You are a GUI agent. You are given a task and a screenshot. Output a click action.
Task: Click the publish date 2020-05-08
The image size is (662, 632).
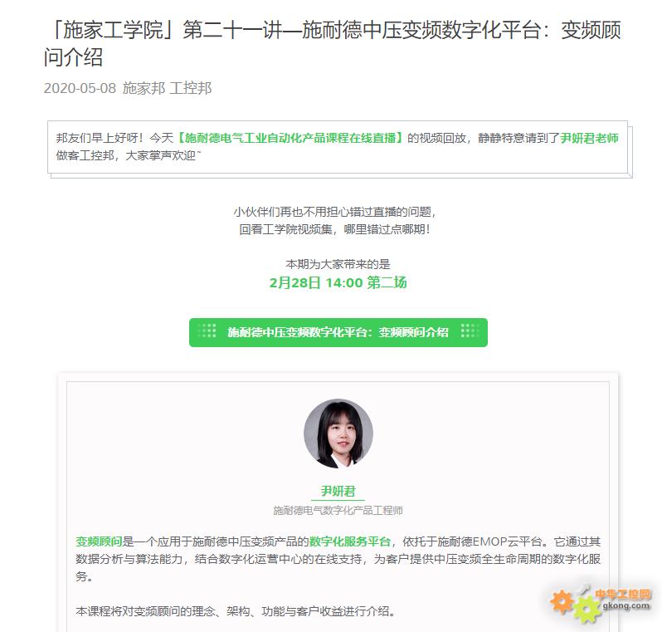pyautogui.click(x=80, y=88)
